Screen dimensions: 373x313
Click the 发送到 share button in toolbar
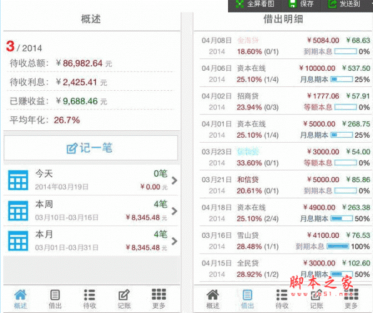click(x=344, y=4)
